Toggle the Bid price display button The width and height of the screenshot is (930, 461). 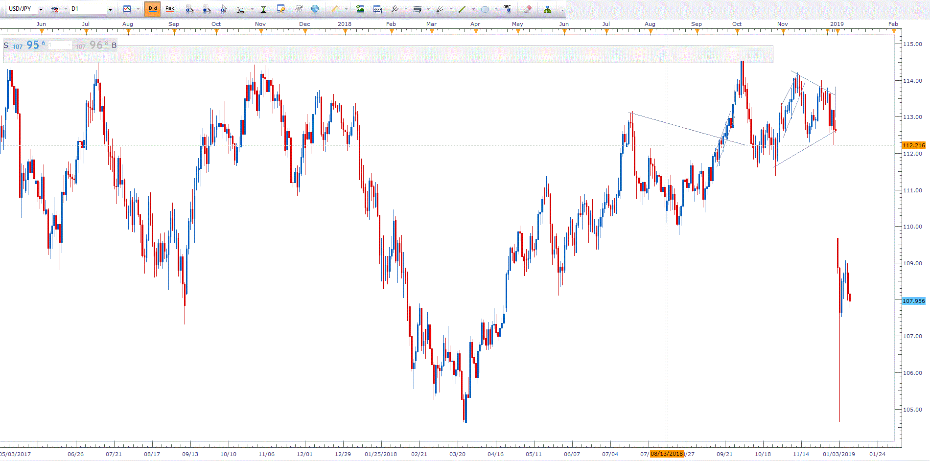[x=153, y=9]
